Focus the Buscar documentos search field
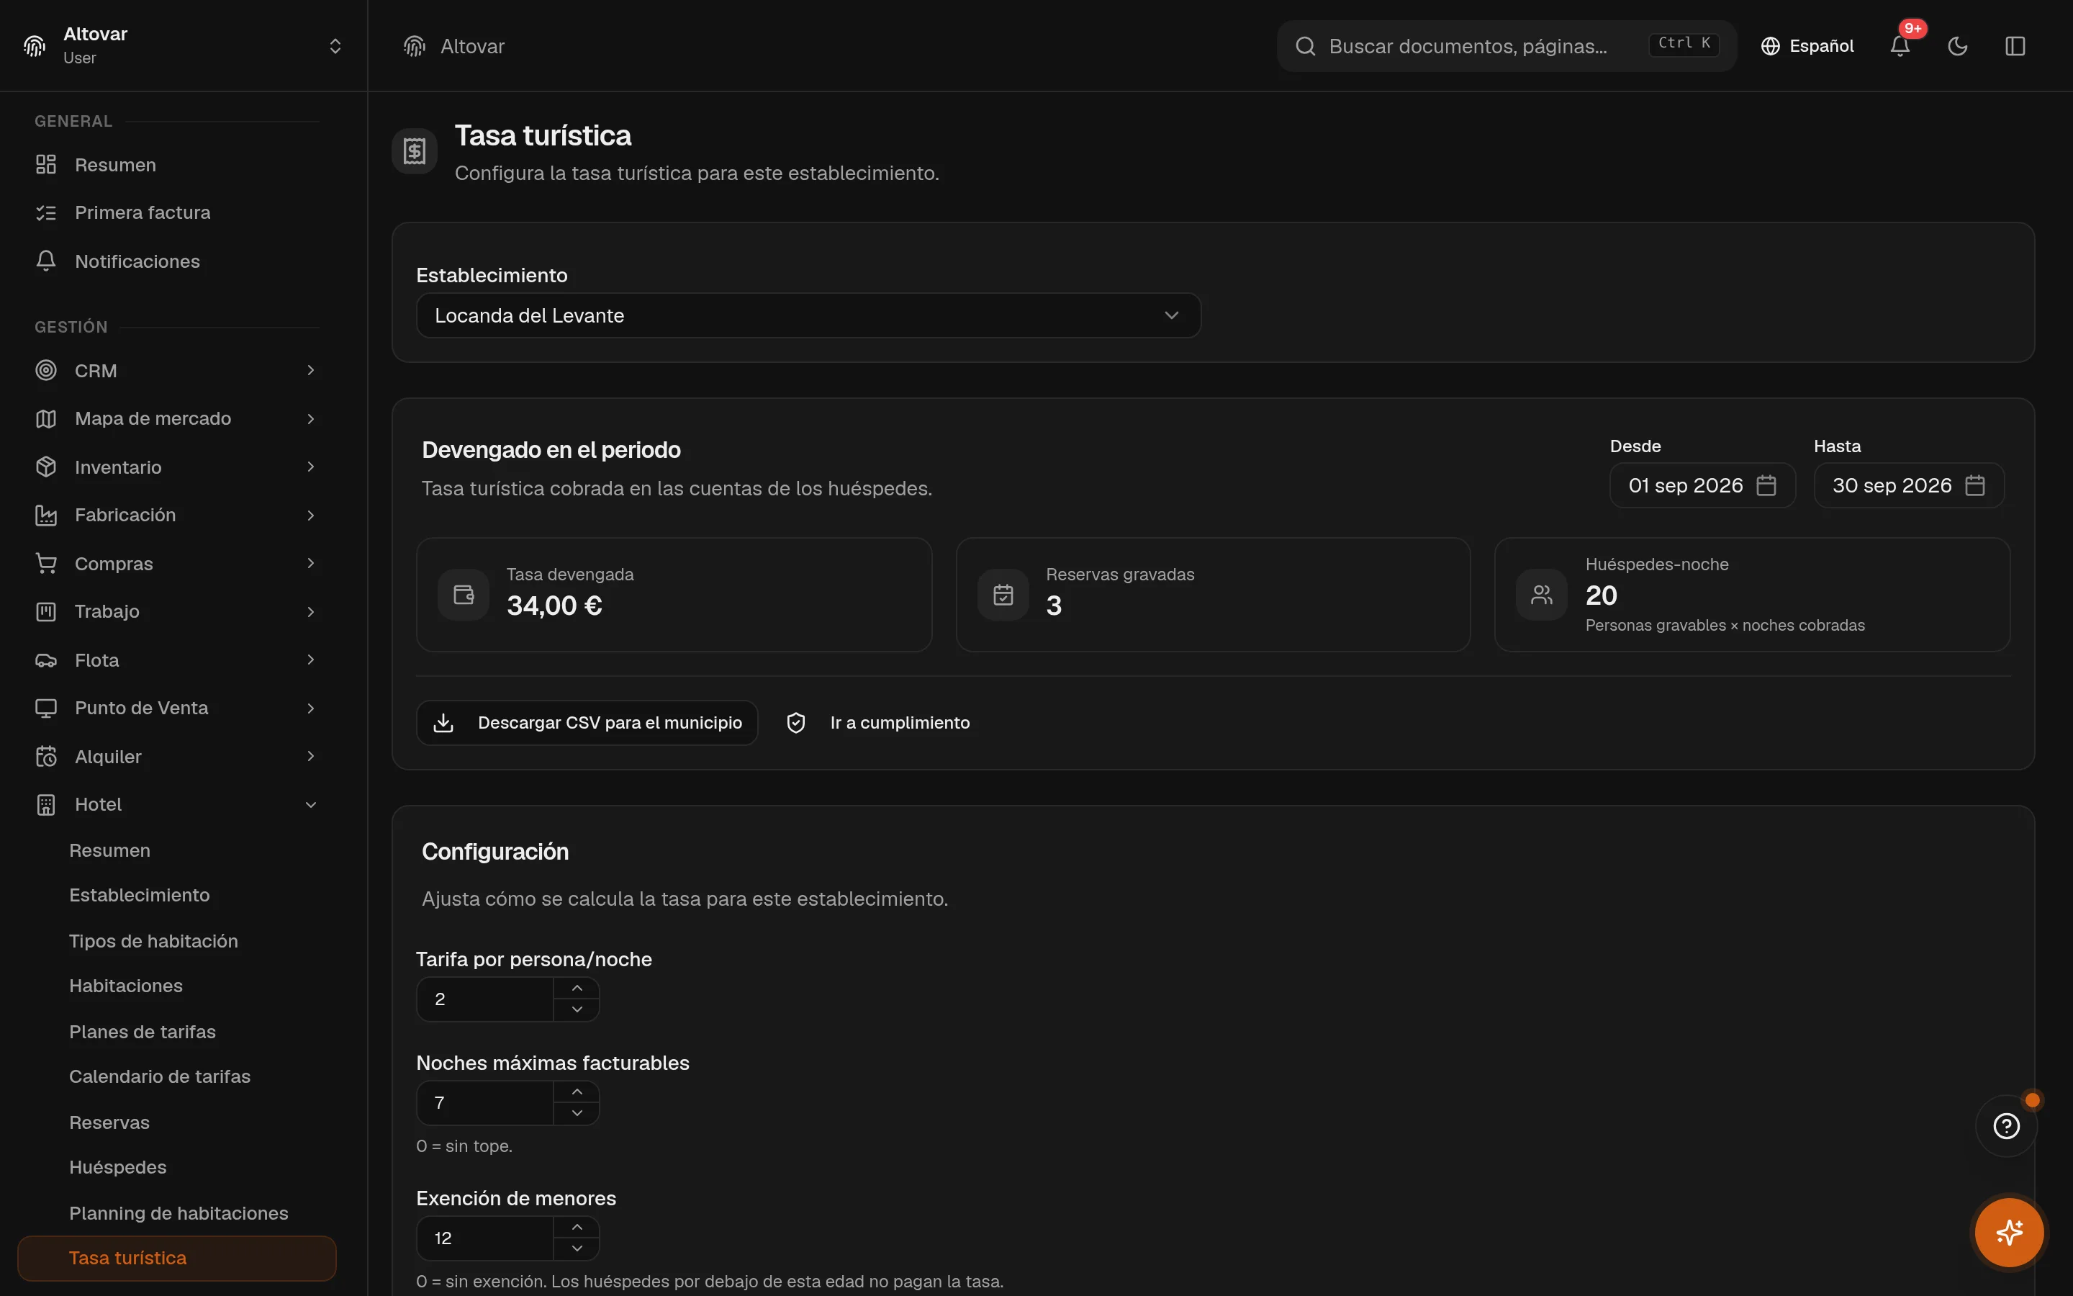Screen dimensions: 2073x1296 1506,46
